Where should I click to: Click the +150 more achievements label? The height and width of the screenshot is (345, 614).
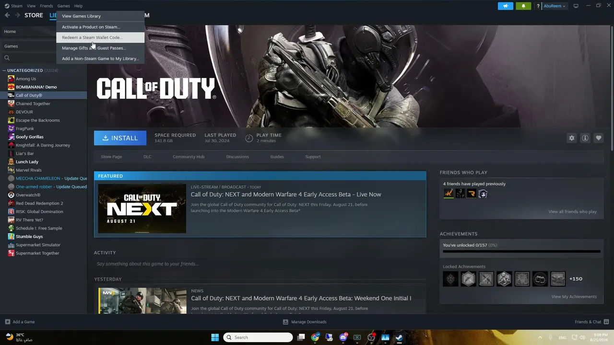[576, 279]
